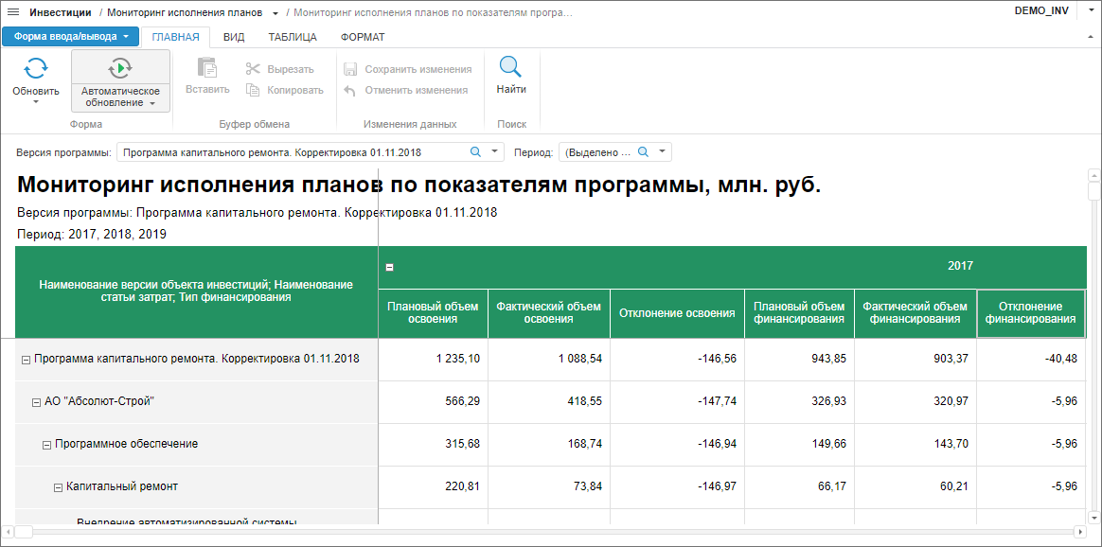The height and width of the screenshot is (547, 1102).
Task: Click the Найти magnifier icon
Action: point(511,67)
